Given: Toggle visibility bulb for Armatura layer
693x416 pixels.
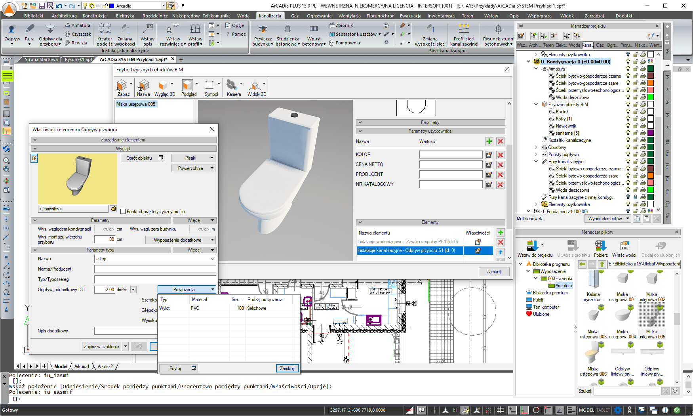Looking at the screenshot, I should click(x=628, y=69).
